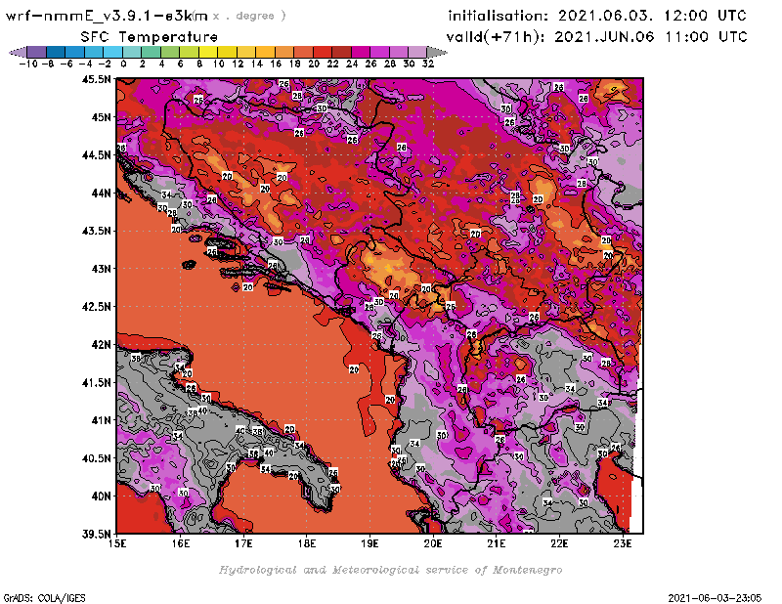Pick the yellow legend swatch between 8 and 10
Screen dimensions: 782x604
(208, 52)
